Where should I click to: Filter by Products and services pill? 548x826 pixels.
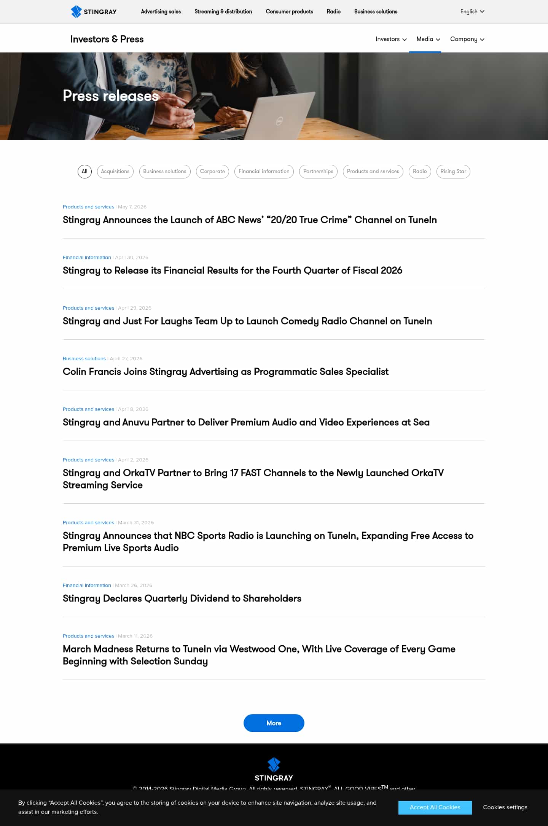tap(373, 171)
